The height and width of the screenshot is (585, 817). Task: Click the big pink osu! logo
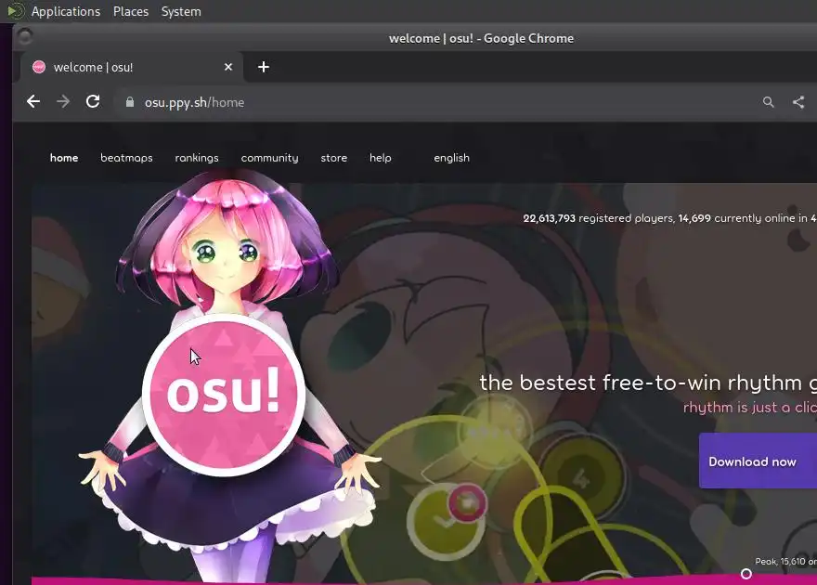pos(224,394)
